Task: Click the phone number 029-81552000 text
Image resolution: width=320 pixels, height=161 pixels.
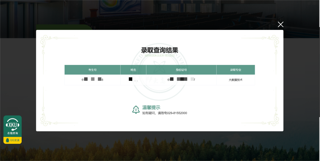Action: pos(177,113)
